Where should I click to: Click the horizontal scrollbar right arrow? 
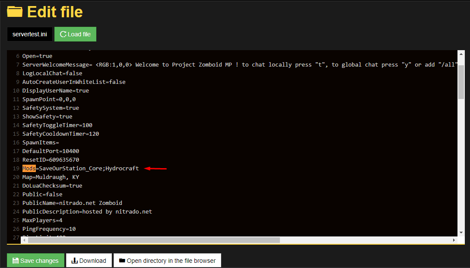click(454, 240)
